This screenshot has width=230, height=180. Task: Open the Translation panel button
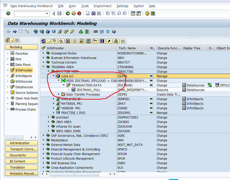[x=21, y=167]
